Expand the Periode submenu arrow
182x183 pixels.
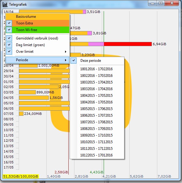pyautogui.click(x=66, y=60)
